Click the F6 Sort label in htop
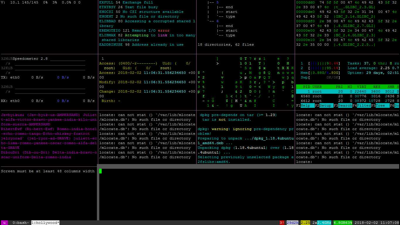Image resolution: width=400 pixels, height=225 pixels. [394, 105]
